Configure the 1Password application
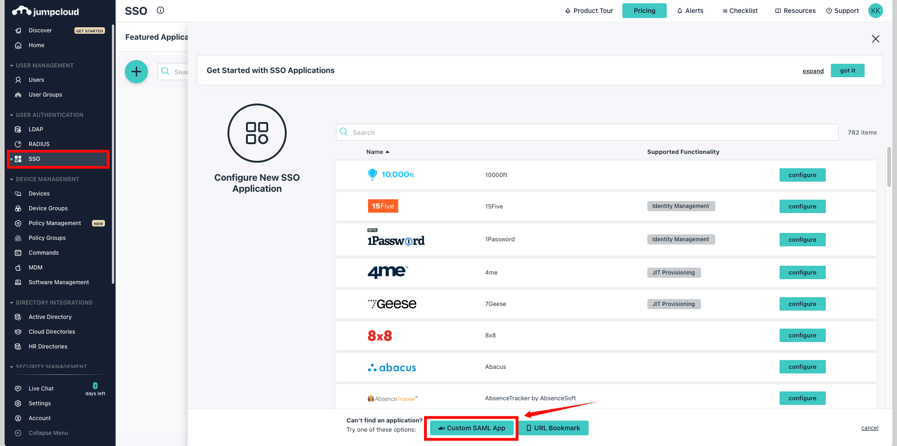The height and width of the screenshot is (446, 897). click(x=802, y=240)
